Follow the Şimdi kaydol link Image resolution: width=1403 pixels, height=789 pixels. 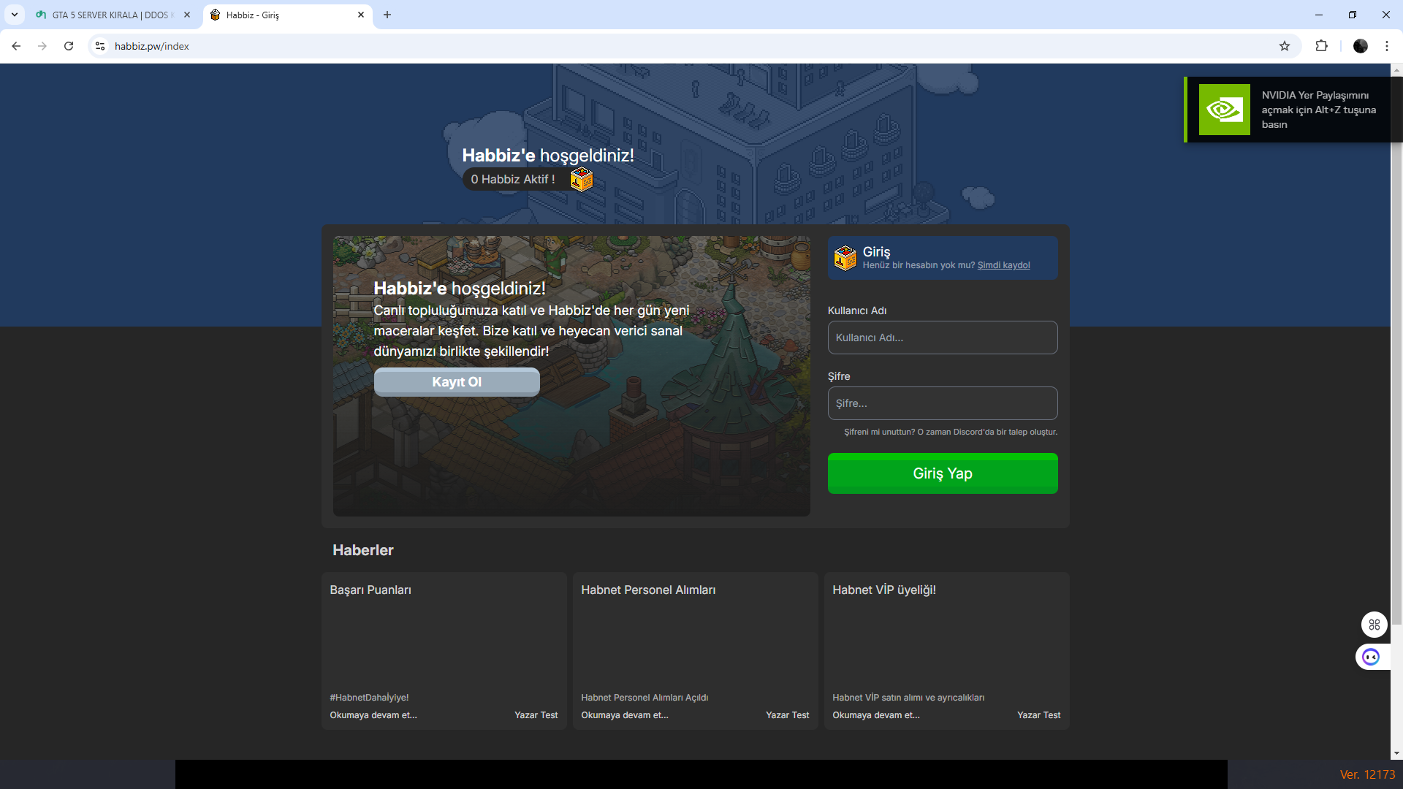pos(1004,265)
